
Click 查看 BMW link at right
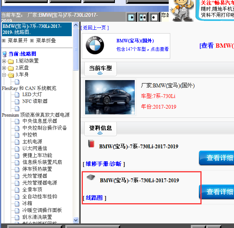pyautogui.click(x=217, y=46)
